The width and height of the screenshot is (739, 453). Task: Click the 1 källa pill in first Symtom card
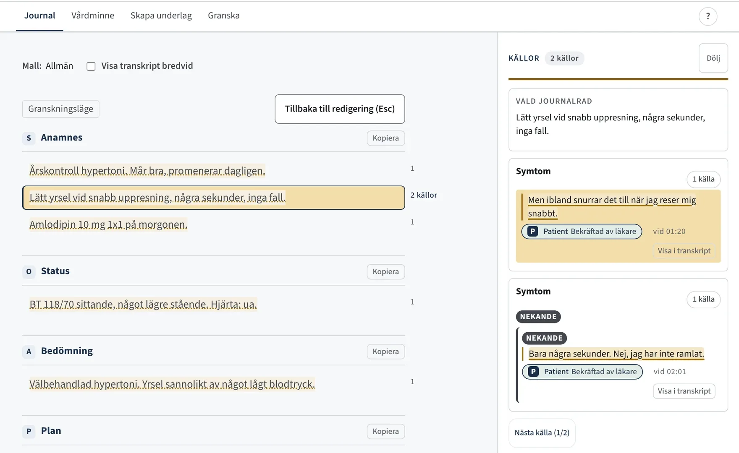click(x=703, y=179)
